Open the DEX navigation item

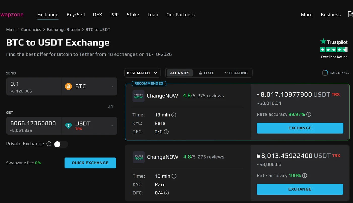coord(98,15)
